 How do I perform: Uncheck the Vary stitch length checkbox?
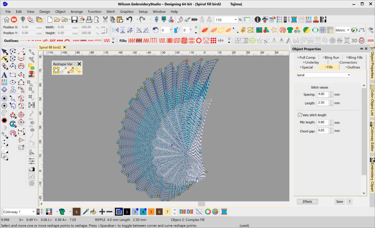(300, 115)
